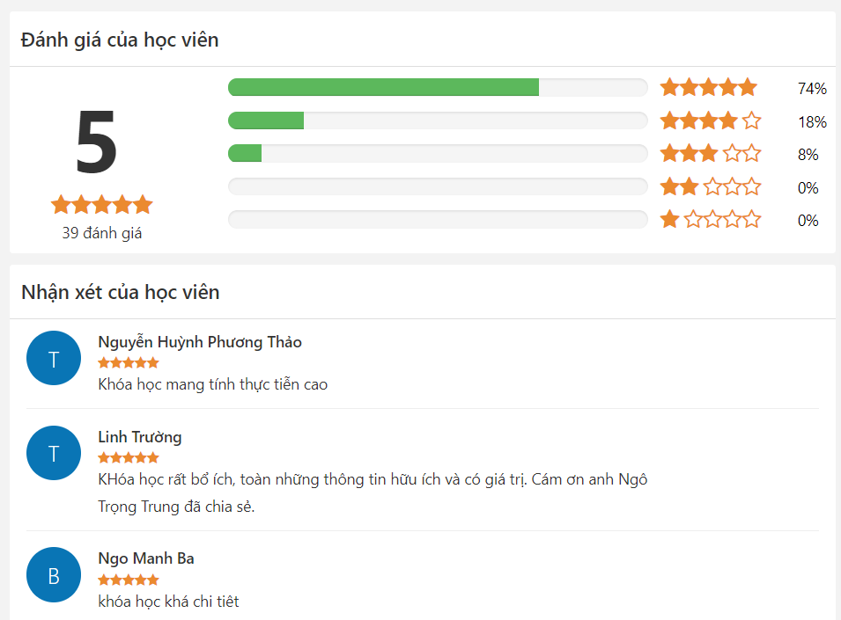Click "Nhận xét của học viên" heading
This screenshot has width=841, height=620.
coord(121,292)
